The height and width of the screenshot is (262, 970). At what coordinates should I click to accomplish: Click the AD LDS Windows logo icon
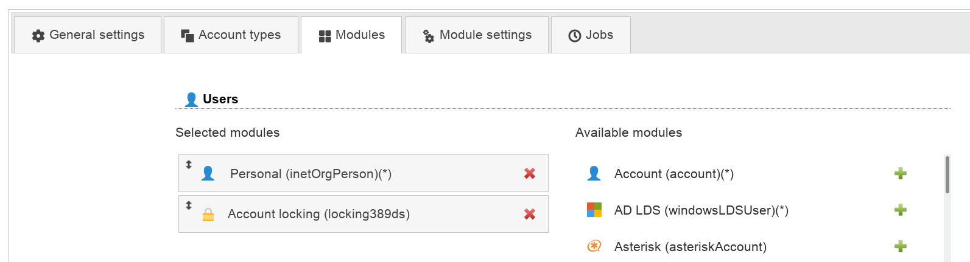tap(594, 210)
